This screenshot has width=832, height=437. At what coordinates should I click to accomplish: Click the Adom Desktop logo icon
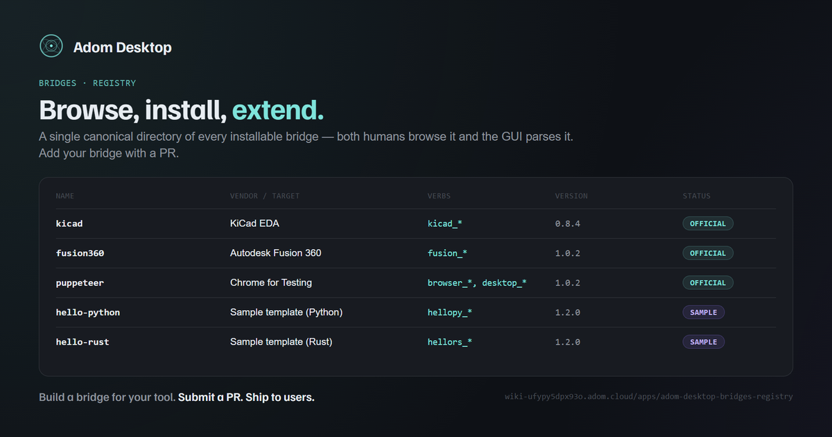51,46
